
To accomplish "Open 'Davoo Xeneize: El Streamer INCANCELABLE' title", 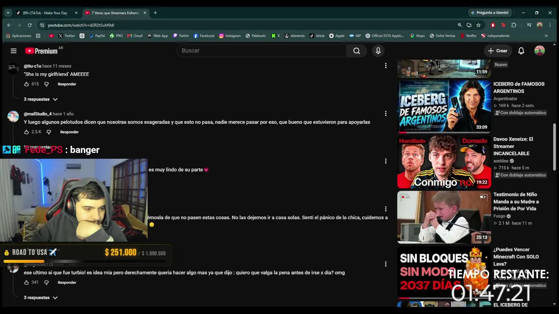I will coord(513,146).
